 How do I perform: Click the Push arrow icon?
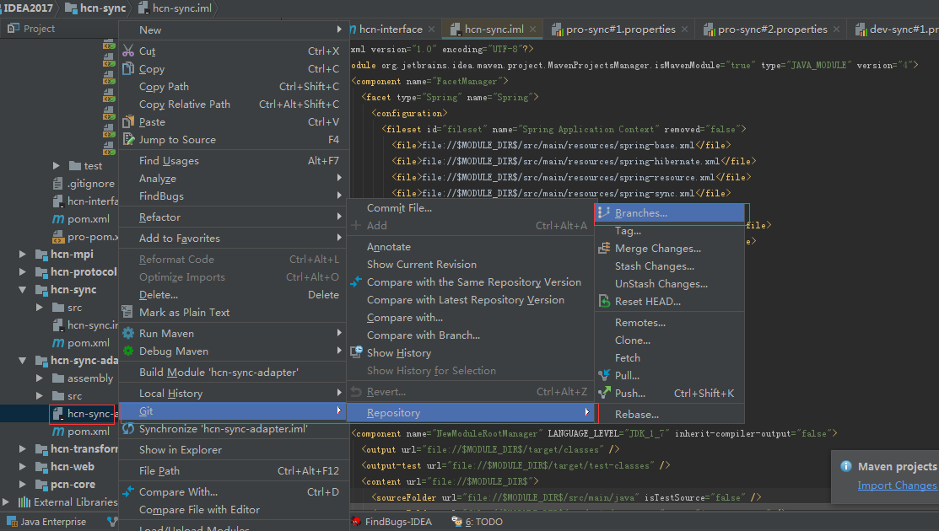click(x=604, y=393)
